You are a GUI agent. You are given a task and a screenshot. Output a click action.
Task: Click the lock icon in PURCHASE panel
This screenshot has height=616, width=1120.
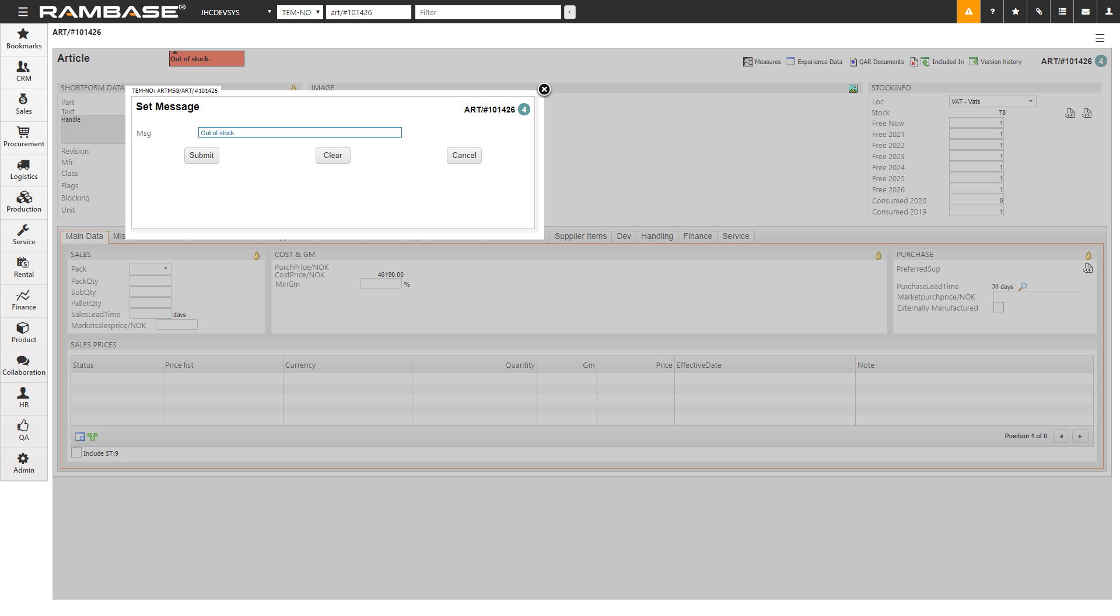(1088, 255)
